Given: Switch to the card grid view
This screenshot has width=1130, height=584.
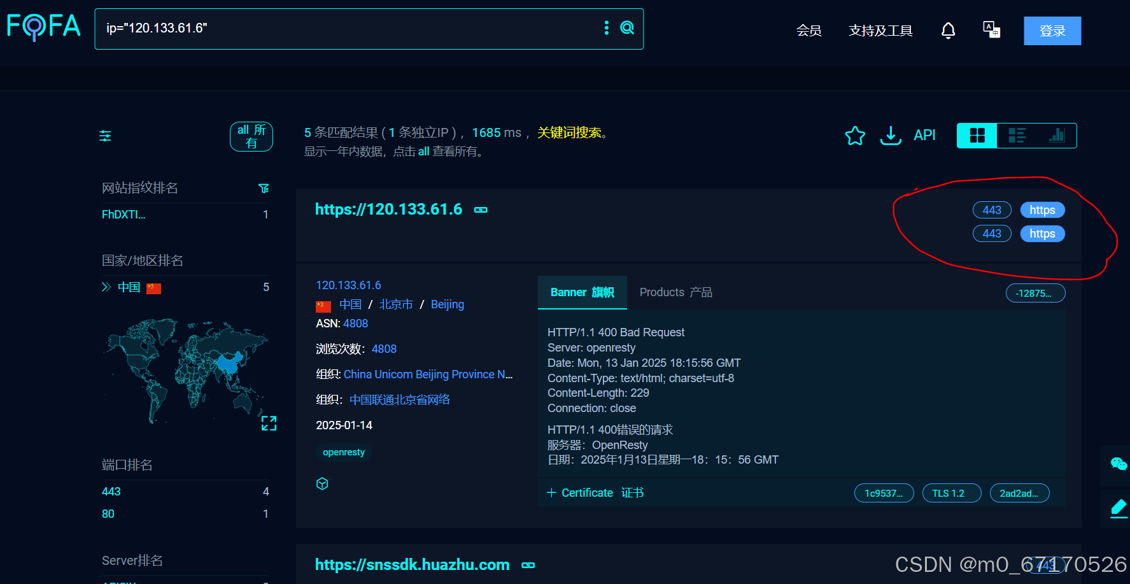Looking at the screenshot, I should pos(977,135).
